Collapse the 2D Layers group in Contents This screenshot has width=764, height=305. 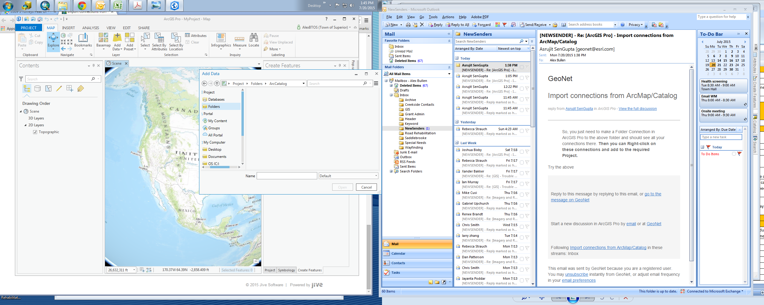pyautogui.click(x=25, y=125)
